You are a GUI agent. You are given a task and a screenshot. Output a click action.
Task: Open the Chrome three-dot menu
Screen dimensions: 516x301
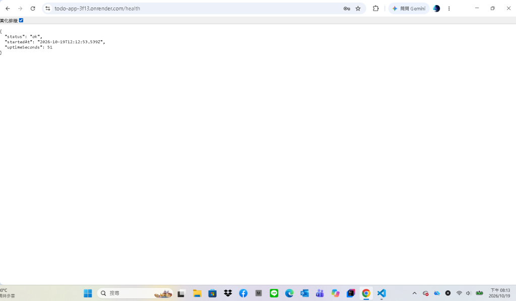pos(449,9)
